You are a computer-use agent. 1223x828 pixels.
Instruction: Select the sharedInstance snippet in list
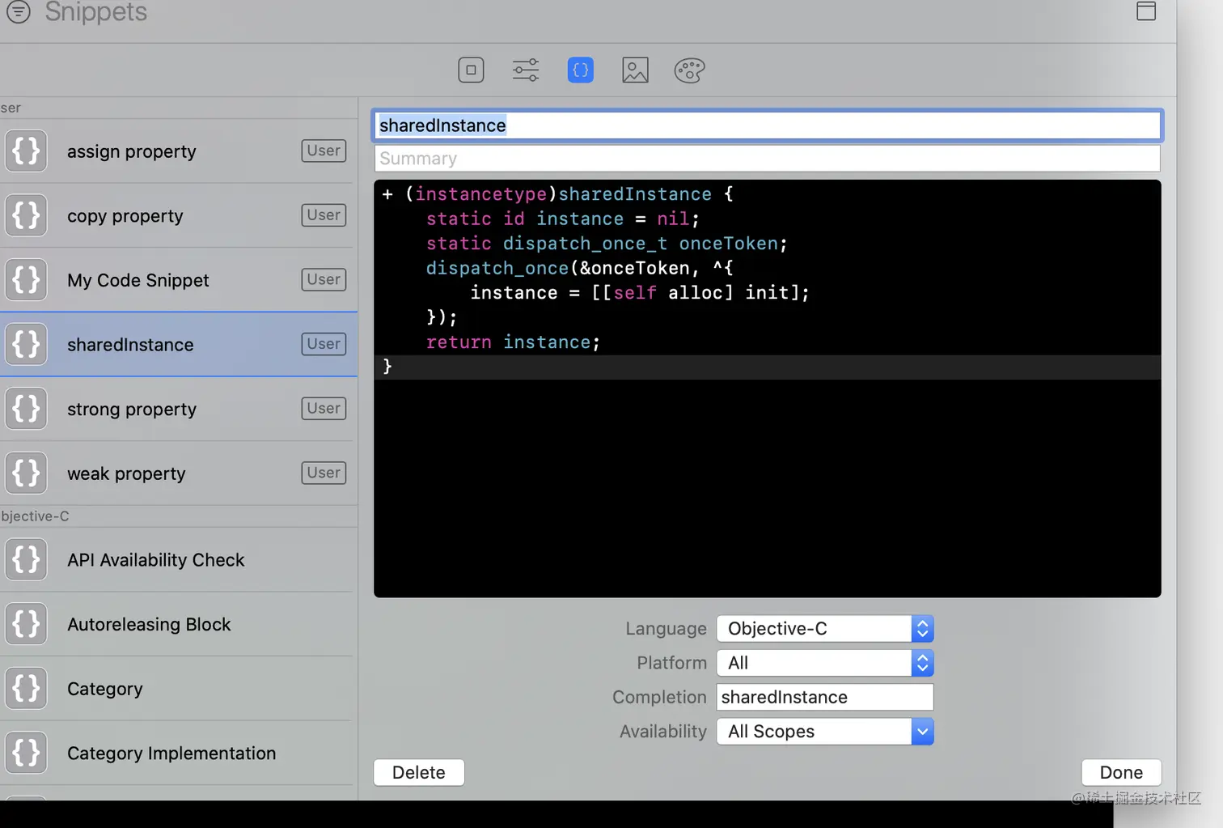178,344
